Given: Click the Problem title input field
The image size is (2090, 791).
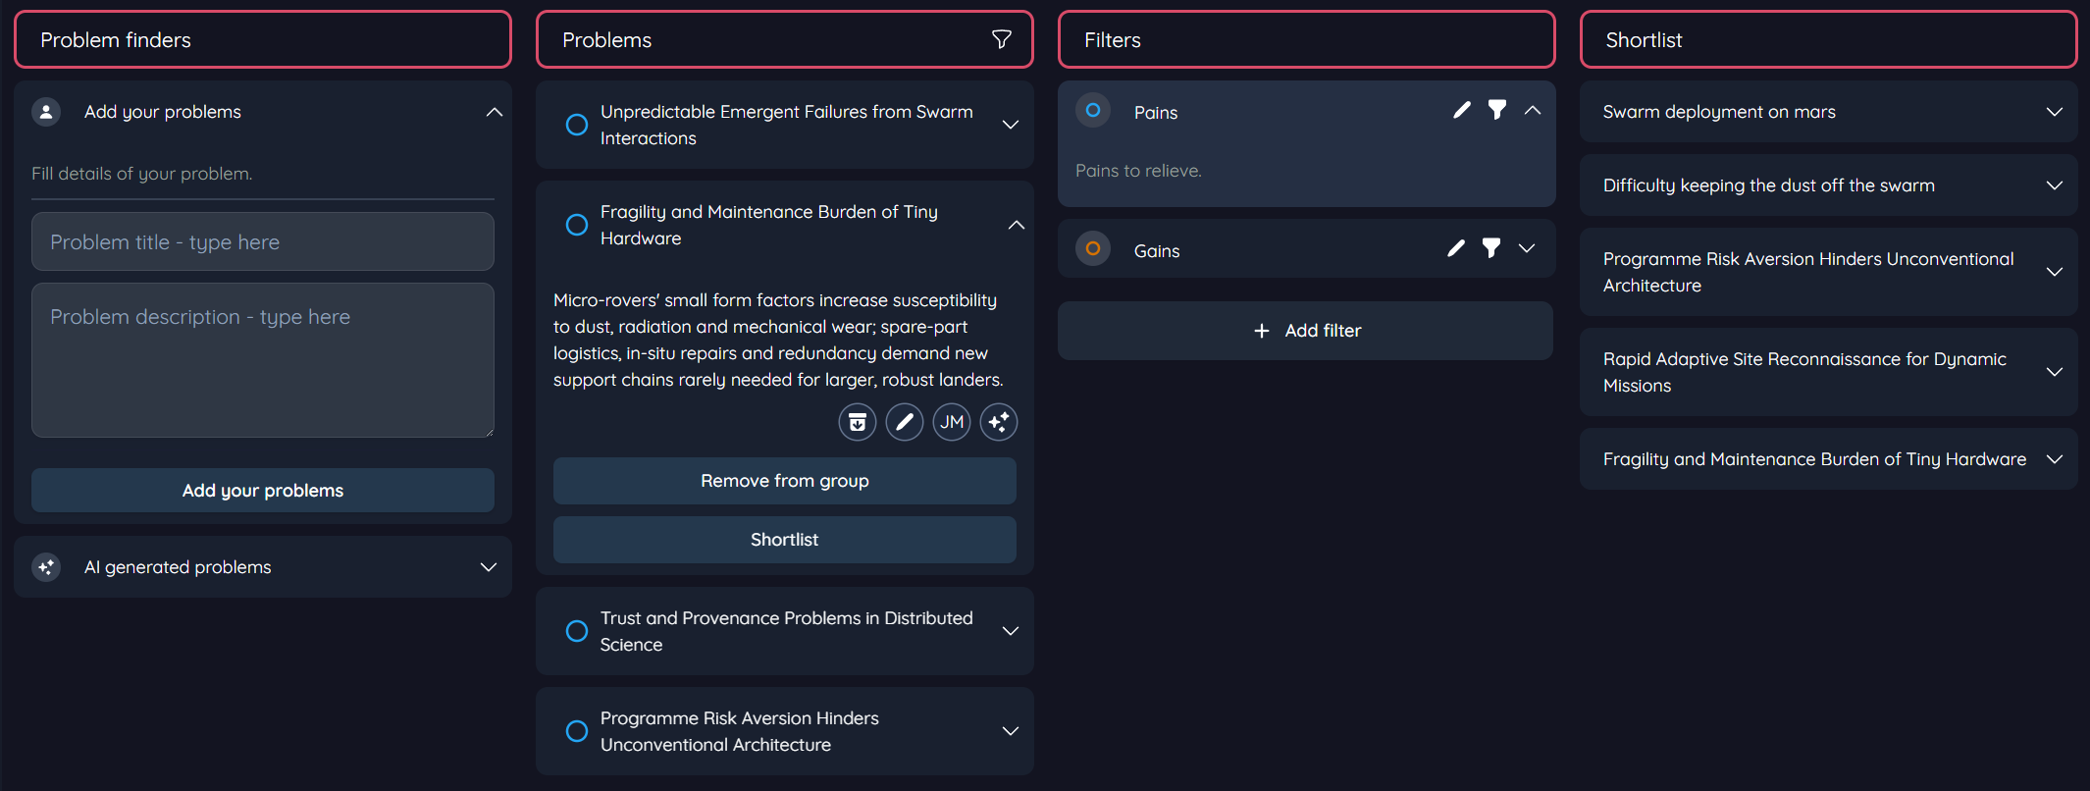Looking at the screenshot, I should coord(263,241).
